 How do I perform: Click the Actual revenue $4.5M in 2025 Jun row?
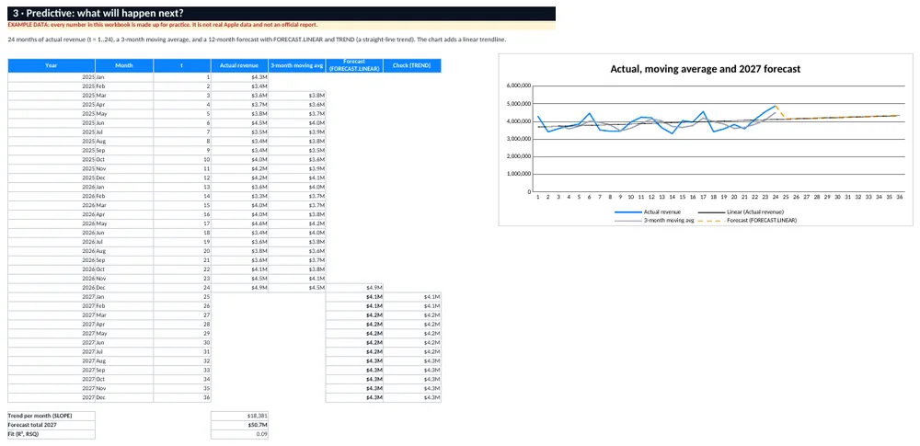pyautogui.click(x=239, y=122)
